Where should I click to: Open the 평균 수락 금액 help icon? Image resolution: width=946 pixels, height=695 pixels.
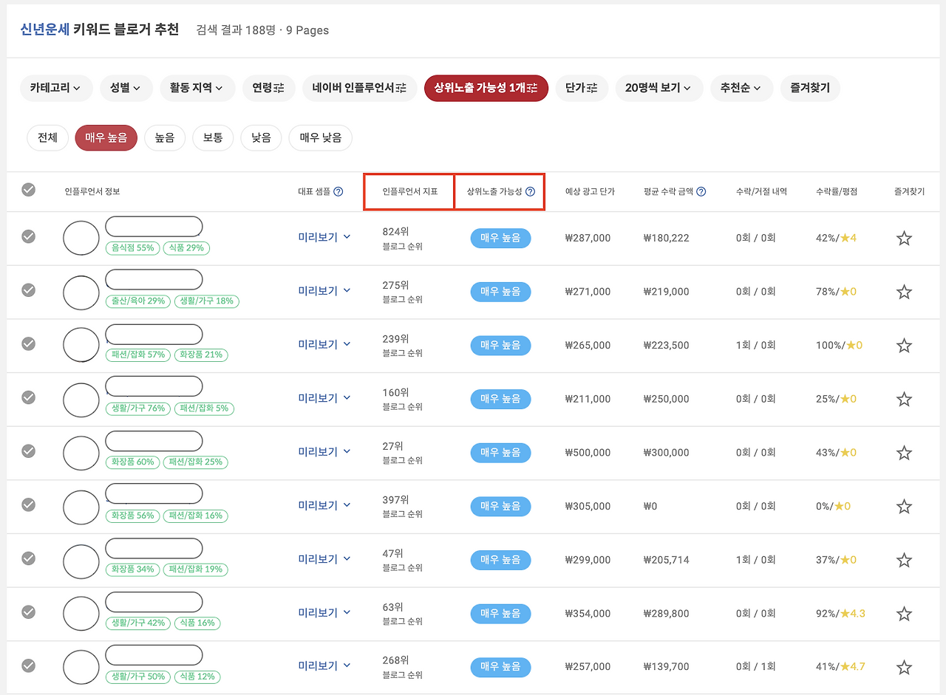(x=701, y=191)
